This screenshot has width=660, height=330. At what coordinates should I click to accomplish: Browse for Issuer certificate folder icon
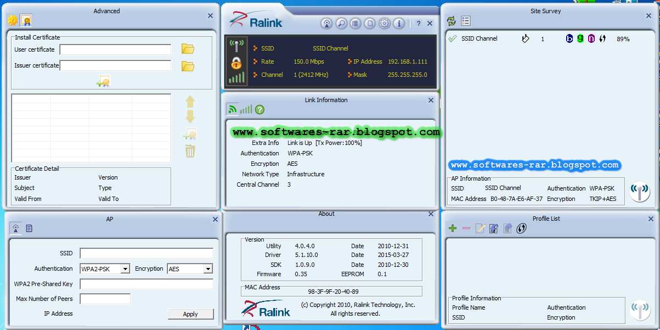[x=188, y=66]
